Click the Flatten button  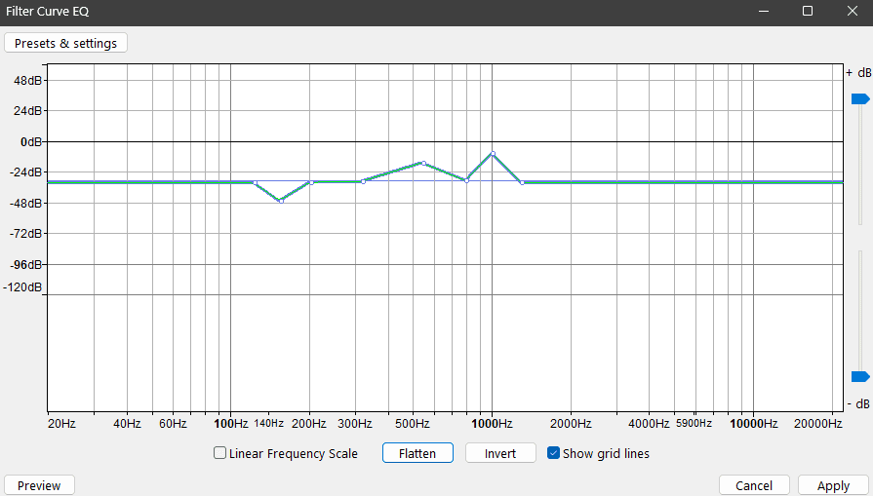tap(417, 452)
